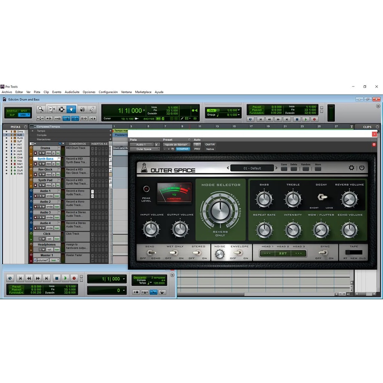Open the 01 - Default preset list
This screenshot has width=383, height=383.
click(x=252, y=168)
